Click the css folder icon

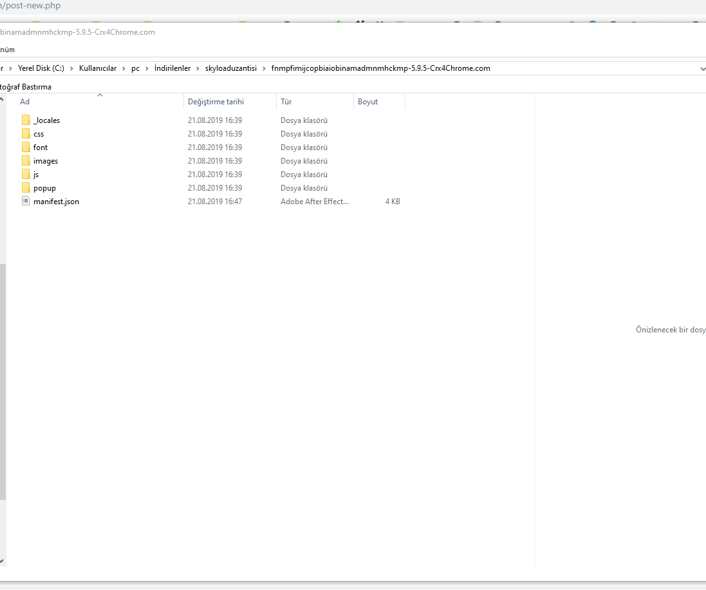pyautogui.click(x=26, y=134)
